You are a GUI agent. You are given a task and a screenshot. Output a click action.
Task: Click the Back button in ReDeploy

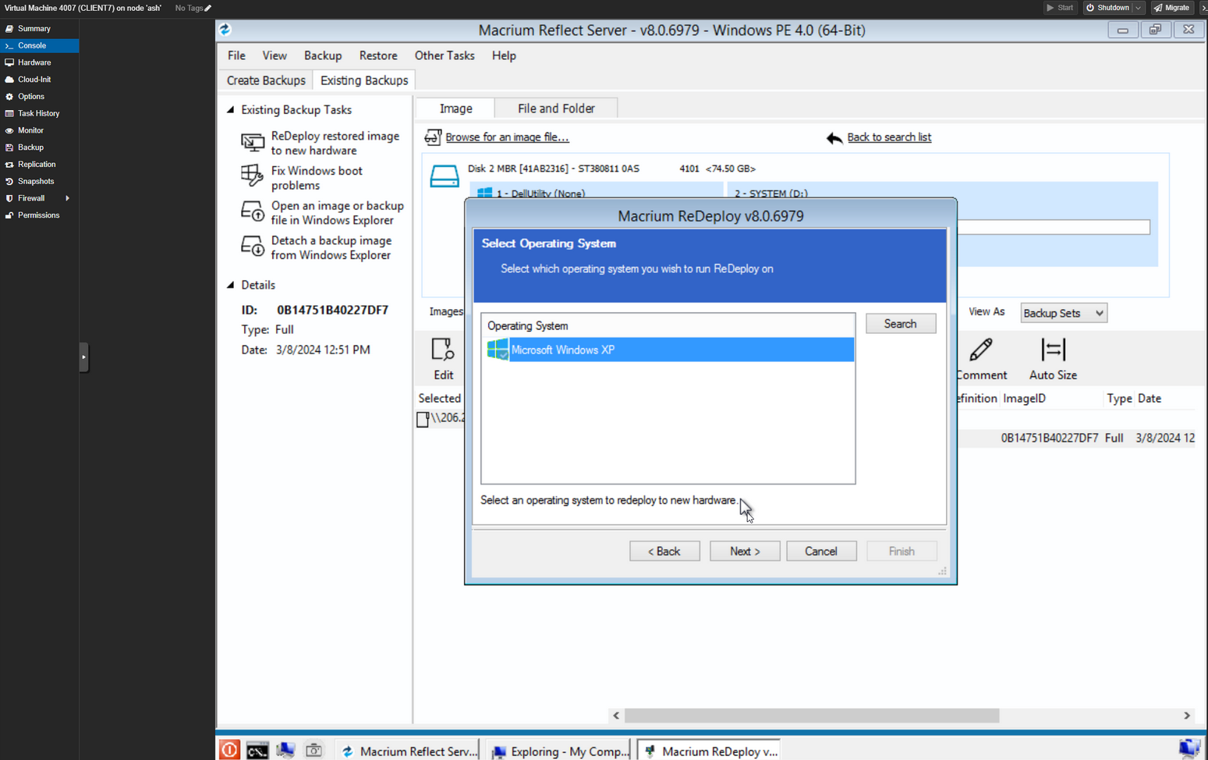coord(664,551)
